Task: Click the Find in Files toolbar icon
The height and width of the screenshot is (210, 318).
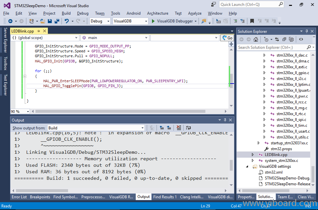Action: coord(204,21)
